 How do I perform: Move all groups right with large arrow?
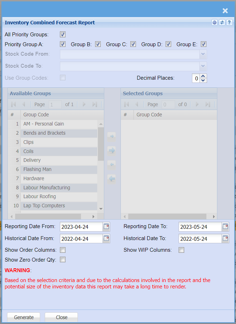pos(112,151)
